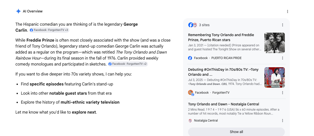Open the AI Overview three-dot options menu
Image resolution: width=314 pixels, height=136 pixels.
click(288, 11)
